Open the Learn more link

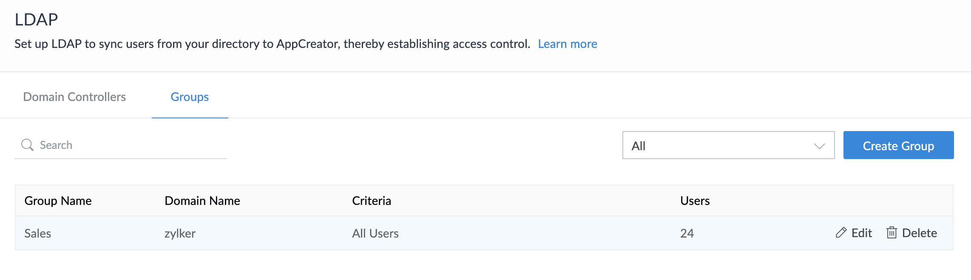pyautogui.click(x=567, y=44)
